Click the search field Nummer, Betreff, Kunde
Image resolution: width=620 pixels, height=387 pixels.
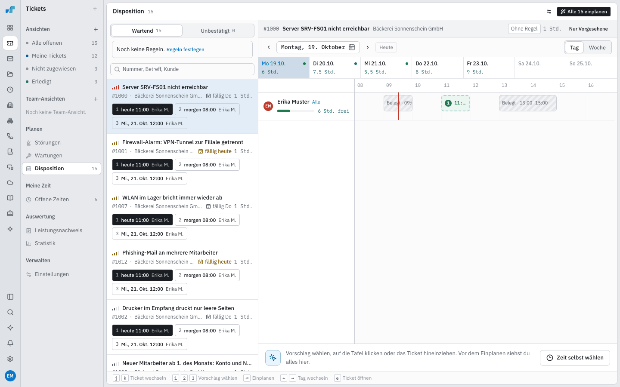182,69
